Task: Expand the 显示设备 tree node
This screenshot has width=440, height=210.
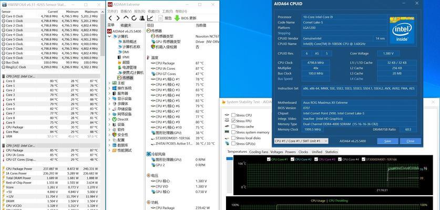Action: [x=110, y=99]
